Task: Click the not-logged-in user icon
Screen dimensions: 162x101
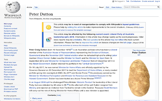Action: pos(113,1)
